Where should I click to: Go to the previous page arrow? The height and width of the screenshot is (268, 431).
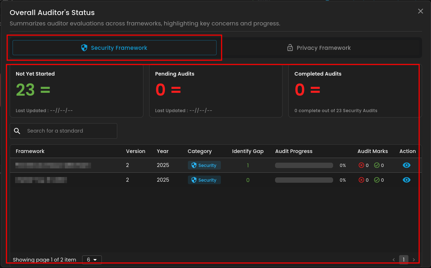[394, 260]
